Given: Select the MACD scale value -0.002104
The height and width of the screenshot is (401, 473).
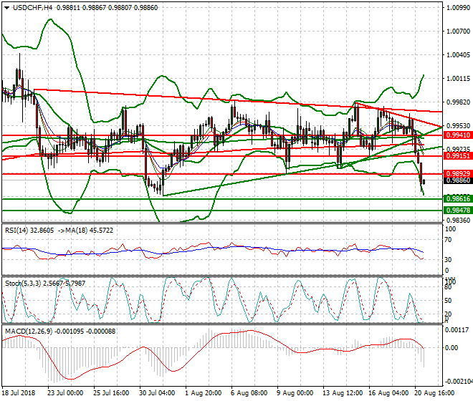Looking at the screenshot, I should pos(458,382).
